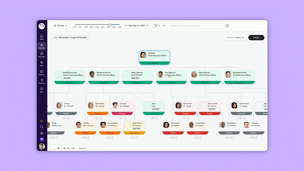304x171 pixels.
Task: Open search via sidebar magnifier icon
Action: click(x=42, y=127)
